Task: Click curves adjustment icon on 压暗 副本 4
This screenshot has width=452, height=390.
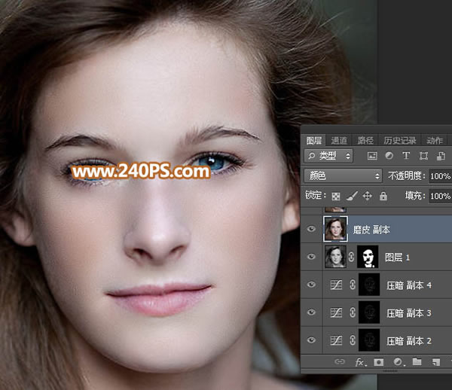Action: click(x=336, y=285)
